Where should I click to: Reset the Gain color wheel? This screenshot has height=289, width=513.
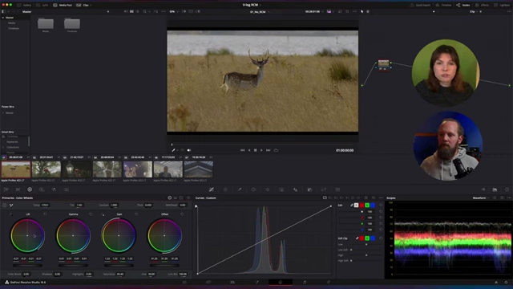tap(136, 214)
